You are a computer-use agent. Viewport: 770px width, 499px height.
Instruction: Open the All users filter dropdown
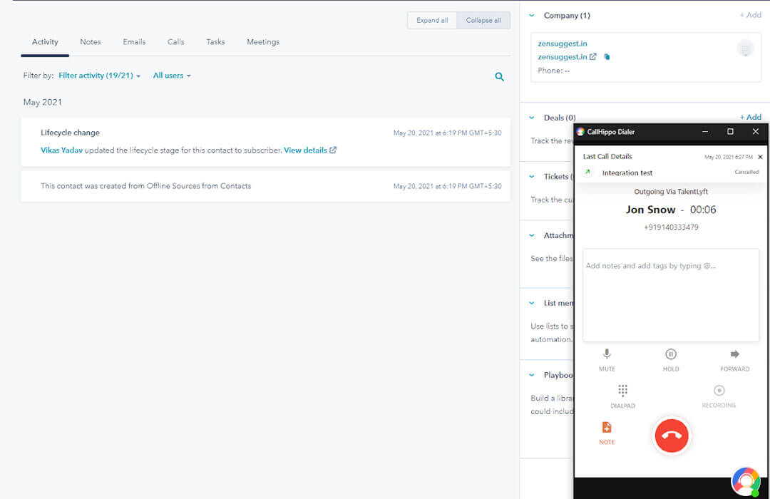172,76
